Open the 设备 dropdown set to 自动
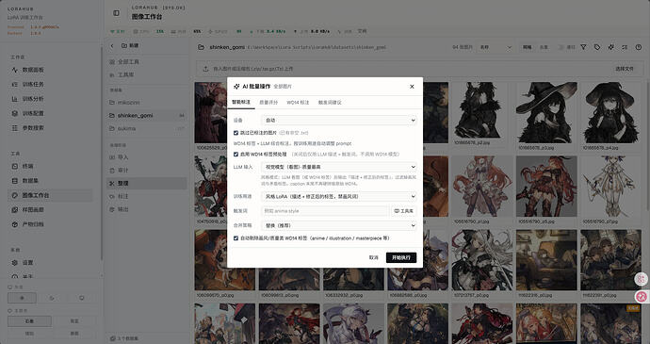The height and width of the screenshot is (344, 650). click(x=339, y=120)
